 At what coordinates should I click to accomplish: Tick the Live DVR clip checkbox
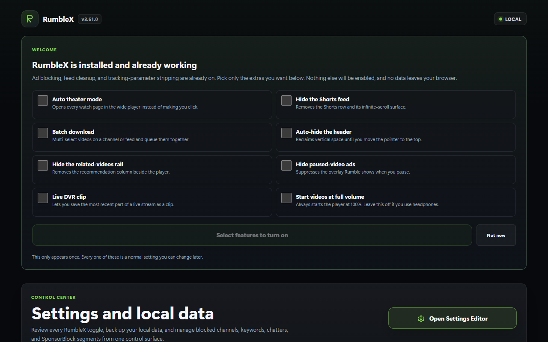coord(43,198)
